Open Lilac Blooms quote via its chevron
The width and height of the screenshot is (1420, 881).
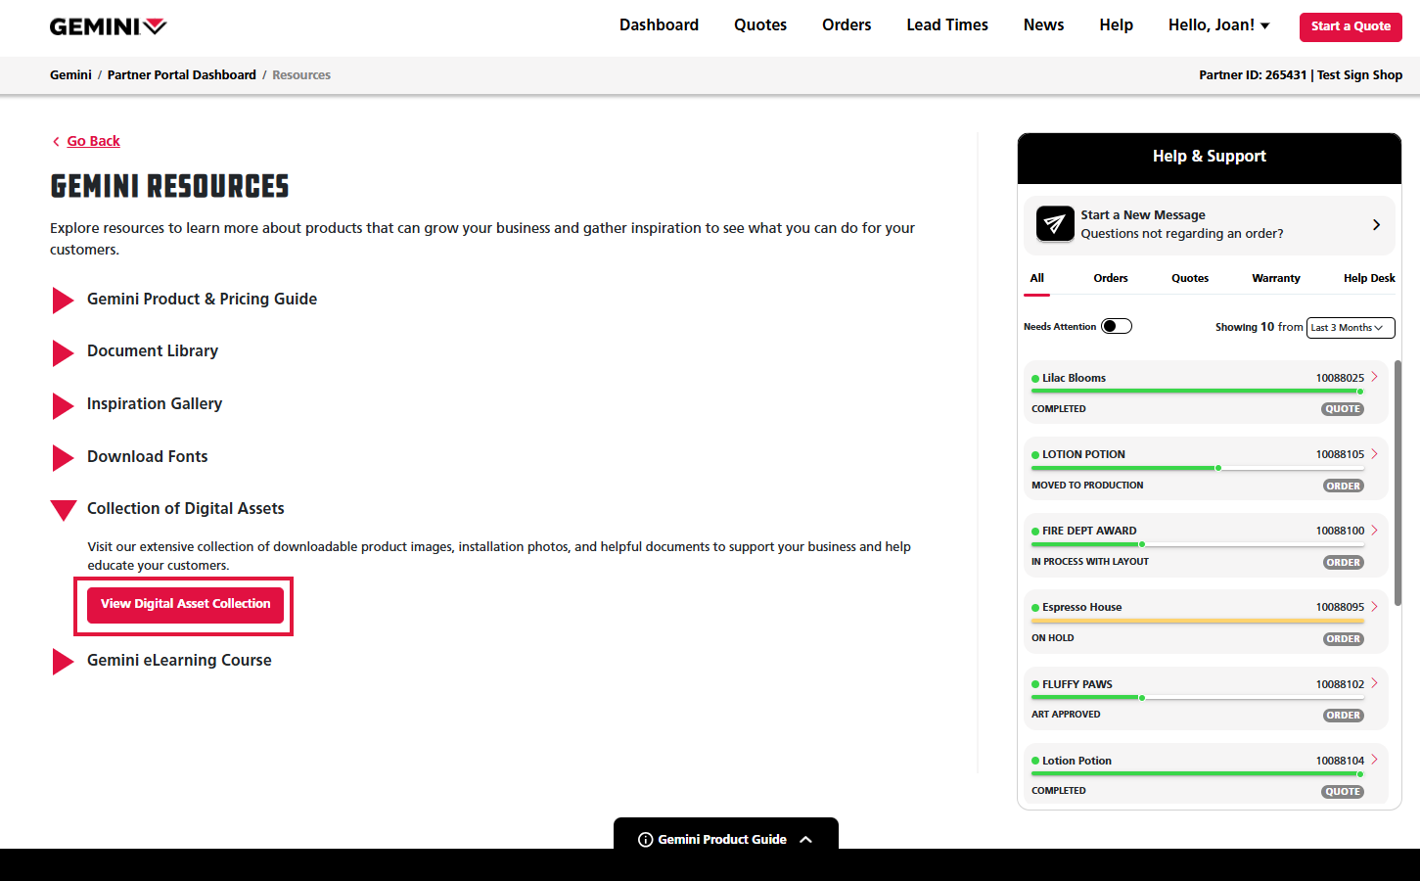click(1374, 377)
